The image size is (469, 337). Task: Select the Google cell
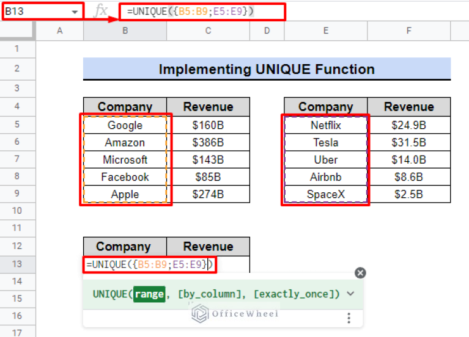click(x=125, y=125)
